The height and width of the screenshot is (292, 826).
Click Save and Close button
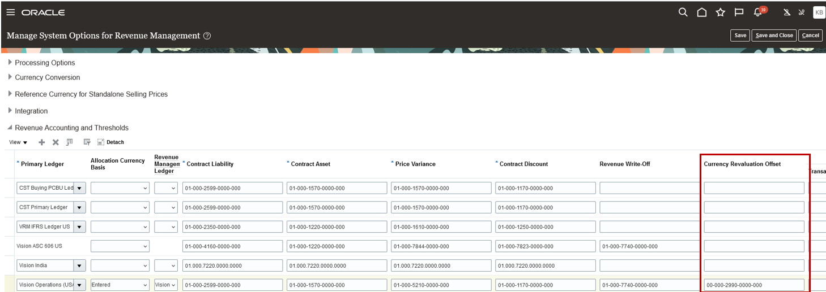(774, 36)
